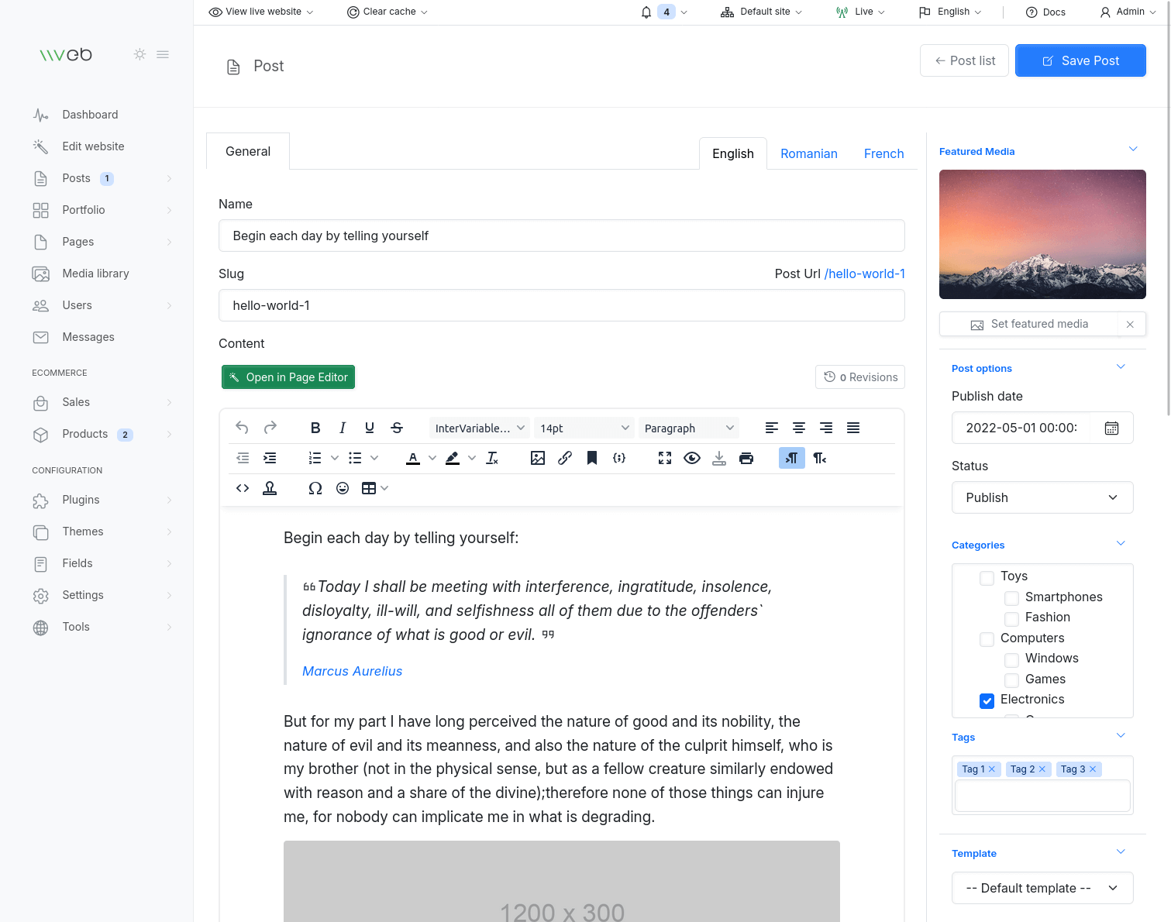Viewport: 1171px width, 922px height.
Task: Open Media library in sidebar
Action: [x=95, y=274]
